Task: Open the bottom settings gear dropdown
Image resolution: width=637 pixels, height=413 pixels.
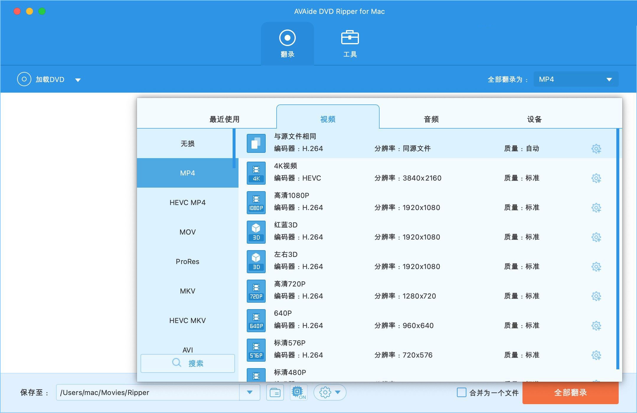Action: (x=330, y=392)
